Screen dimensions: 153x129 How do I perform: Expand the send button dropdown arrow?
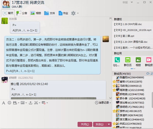[109, 124]
